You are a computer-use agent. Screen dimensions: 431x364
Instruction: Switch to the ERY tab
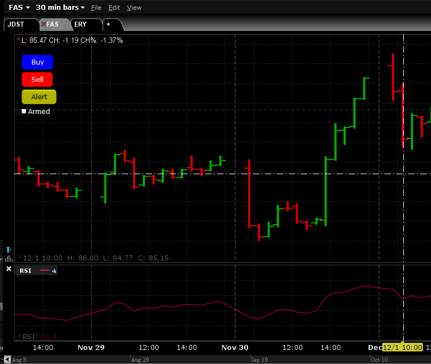point(80,24)
